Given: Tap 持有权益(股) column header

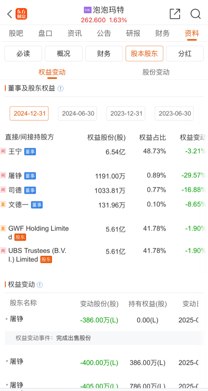Looking at the screenshot, I should (148, 304).
